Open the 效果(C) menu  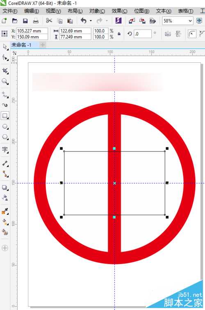(119, 11)
